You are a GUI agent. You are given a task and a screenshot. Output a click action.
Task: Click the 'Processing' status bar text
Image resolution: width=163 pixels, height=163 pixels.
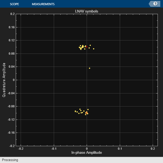click(x=10, y=160)
